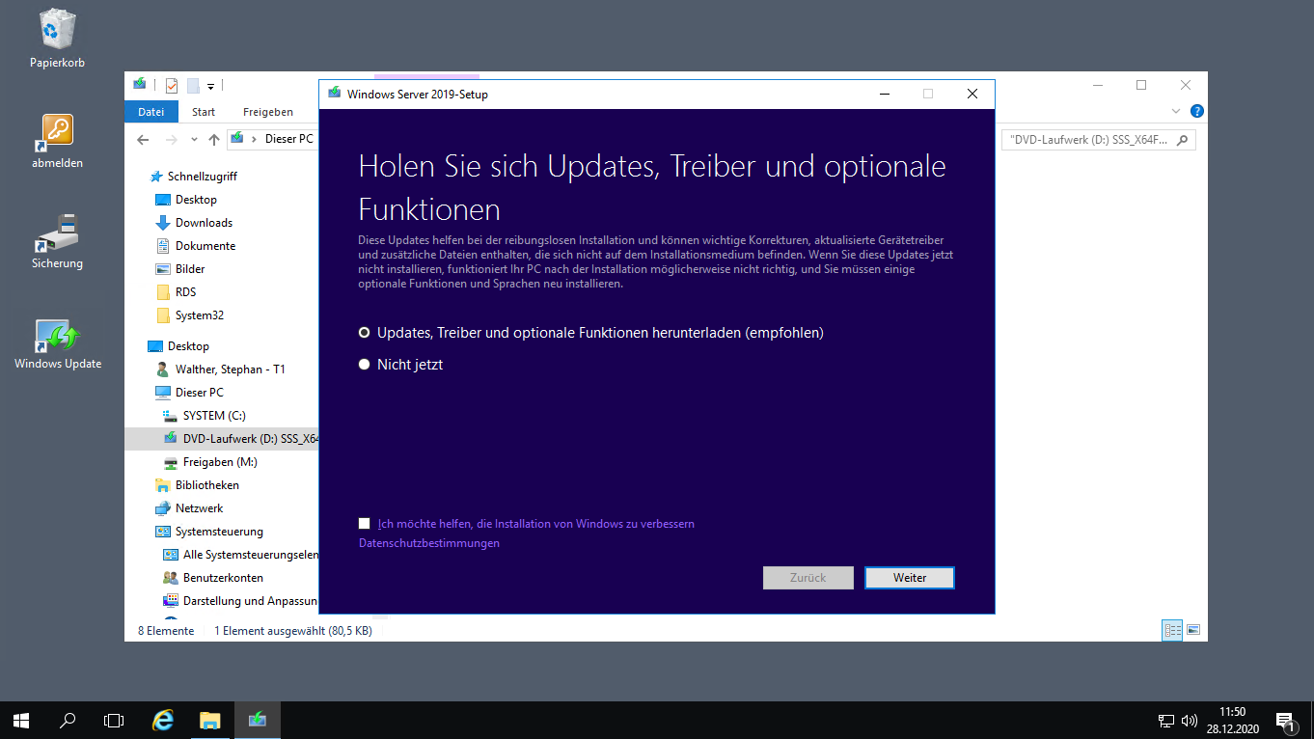The image size is (1314, 739).
Task: Open the volume icon in the system tray
Action: (1189, 720)
